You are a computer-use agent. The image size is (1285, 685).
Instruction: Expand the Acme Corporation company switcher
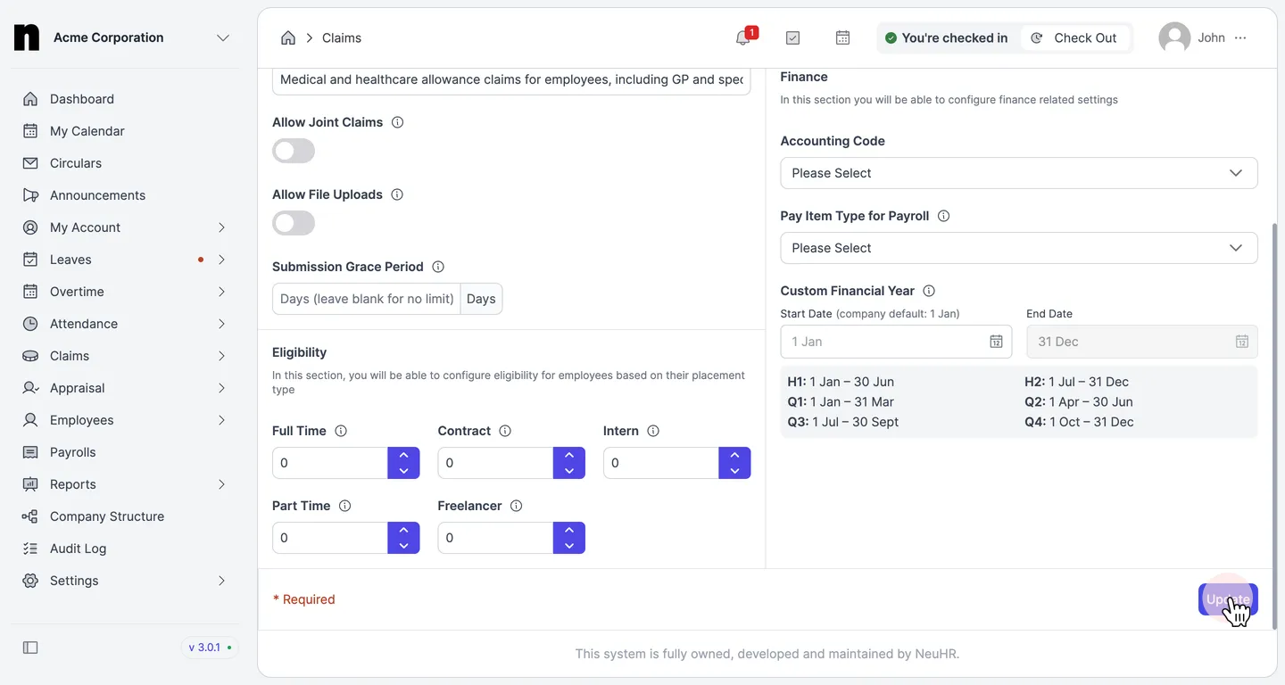coord(223,37)
